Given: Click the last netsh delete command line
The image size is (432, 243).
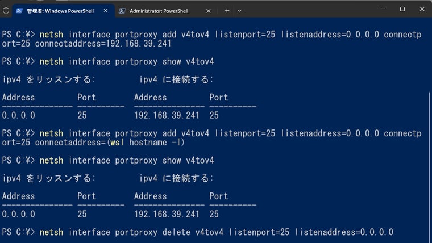Looking at the screenshot, I should click(197, 232).
